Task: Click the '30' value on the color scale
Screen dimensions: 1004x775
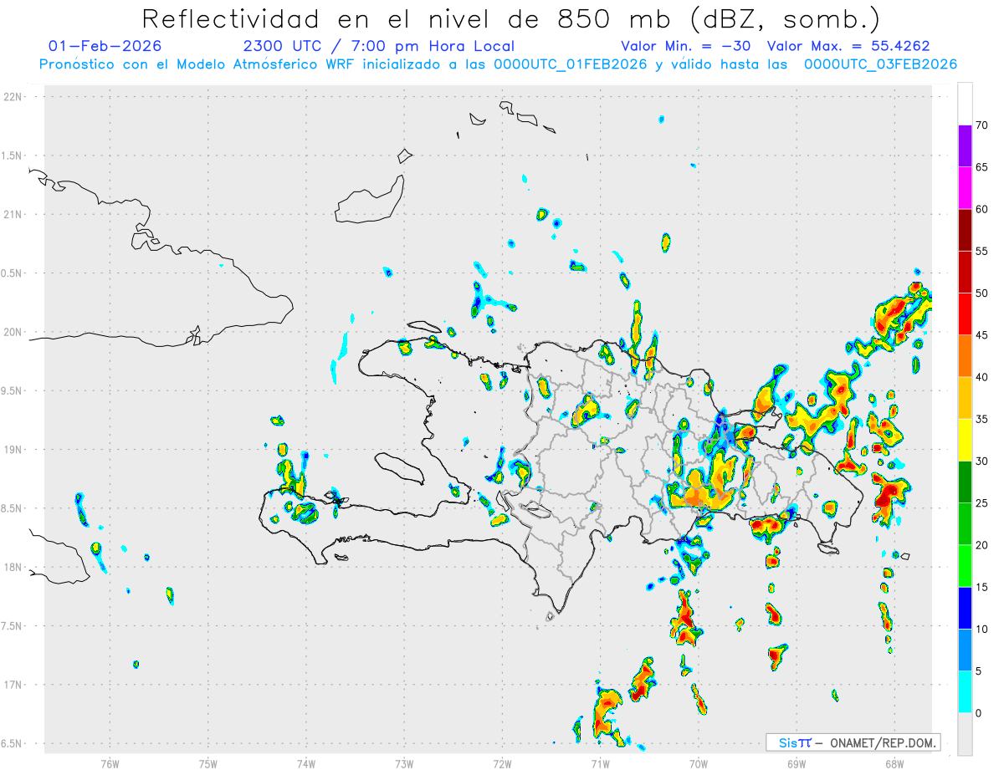Action: (x=982, y=461)
